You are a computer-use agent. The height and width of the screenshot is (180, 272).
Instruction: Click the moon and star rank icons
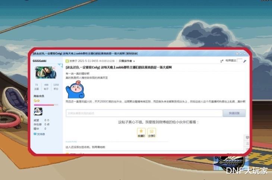point(37,101)
